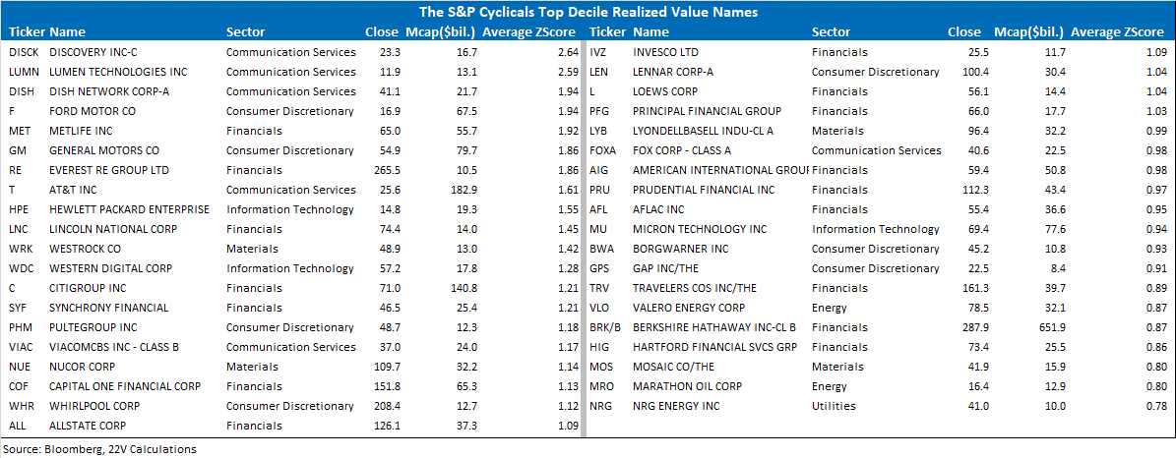Select the DISCK ticker cell
Image resolution: width=1176 pixels, height=458 pixels.
[24, 52]
